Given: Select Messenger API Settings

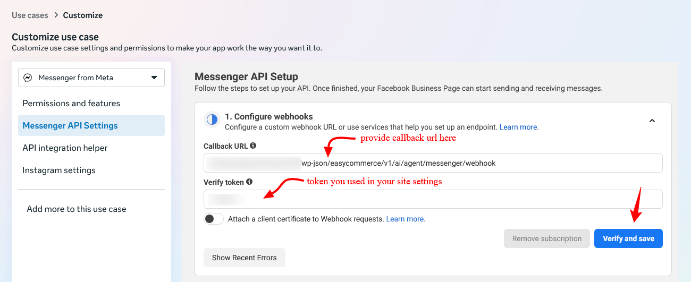Looking at the screenshot, I should coord(91,125).
